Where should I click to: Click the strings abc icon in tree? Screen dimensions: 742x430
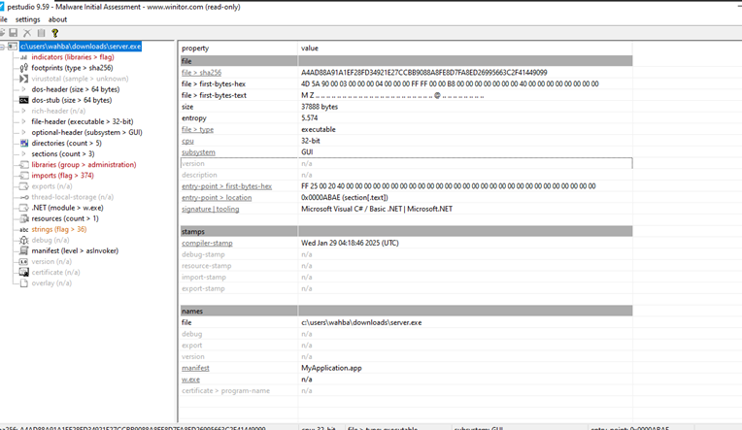tap(23, 229)
